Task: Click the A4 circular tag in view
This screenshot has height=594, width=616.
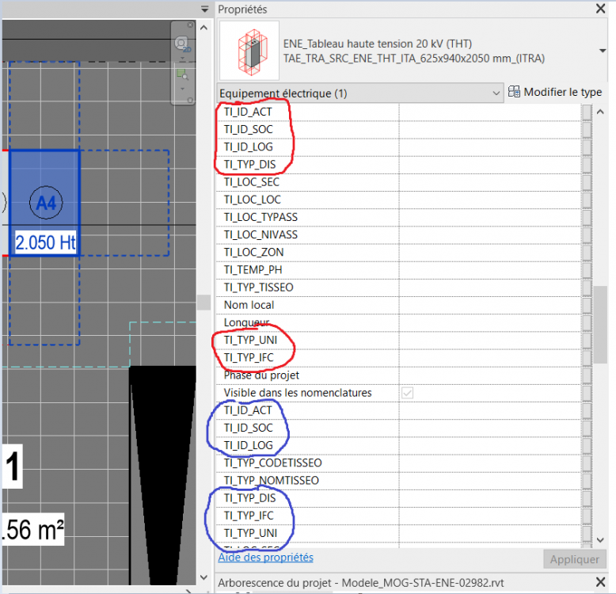Action: [46, 203]
